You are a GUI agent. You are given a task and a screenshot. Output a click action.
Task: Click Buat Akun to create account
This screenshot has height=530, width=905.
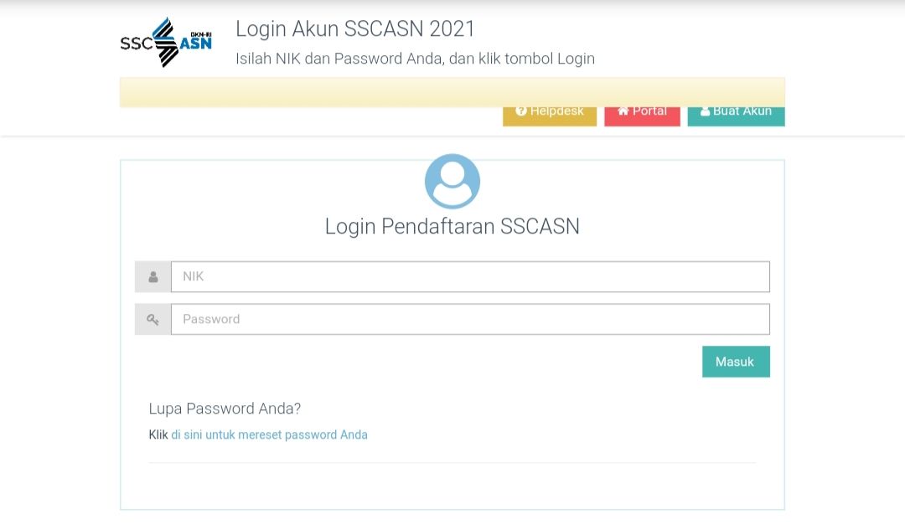[x=736, y=116]
